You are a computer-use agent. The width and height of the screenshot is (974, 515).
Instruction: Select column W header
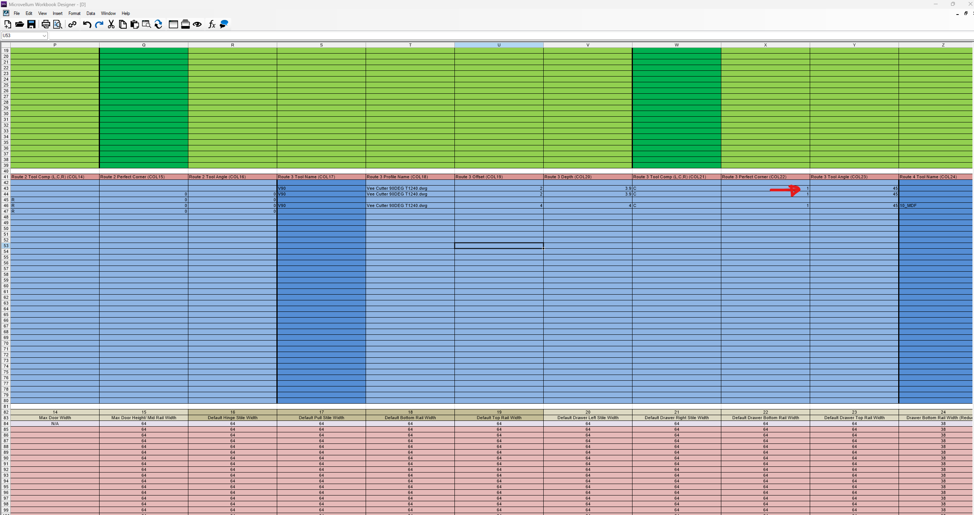(x=677, y=45)
